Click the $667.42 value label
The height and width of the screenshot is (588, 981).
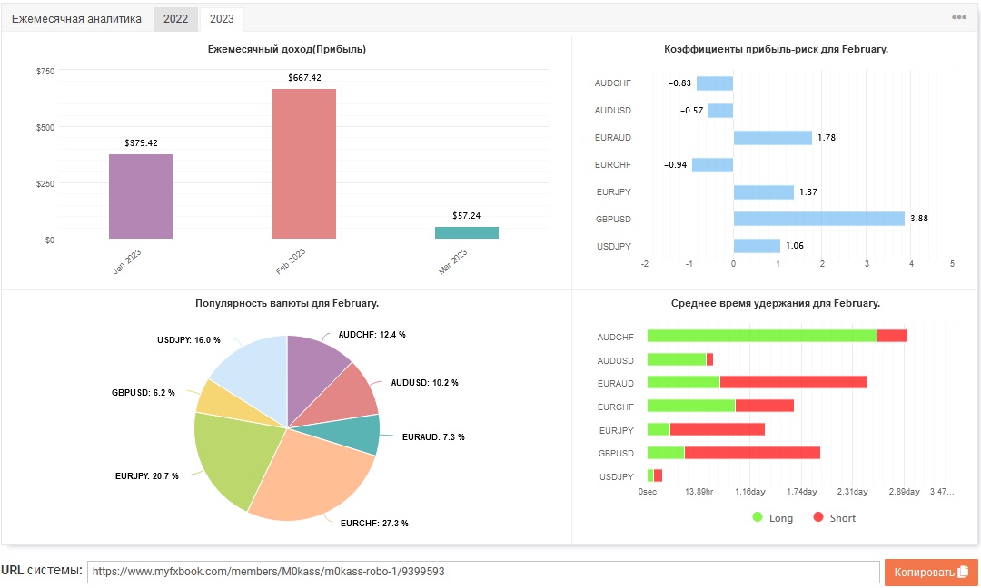click(x=304, y=77)
